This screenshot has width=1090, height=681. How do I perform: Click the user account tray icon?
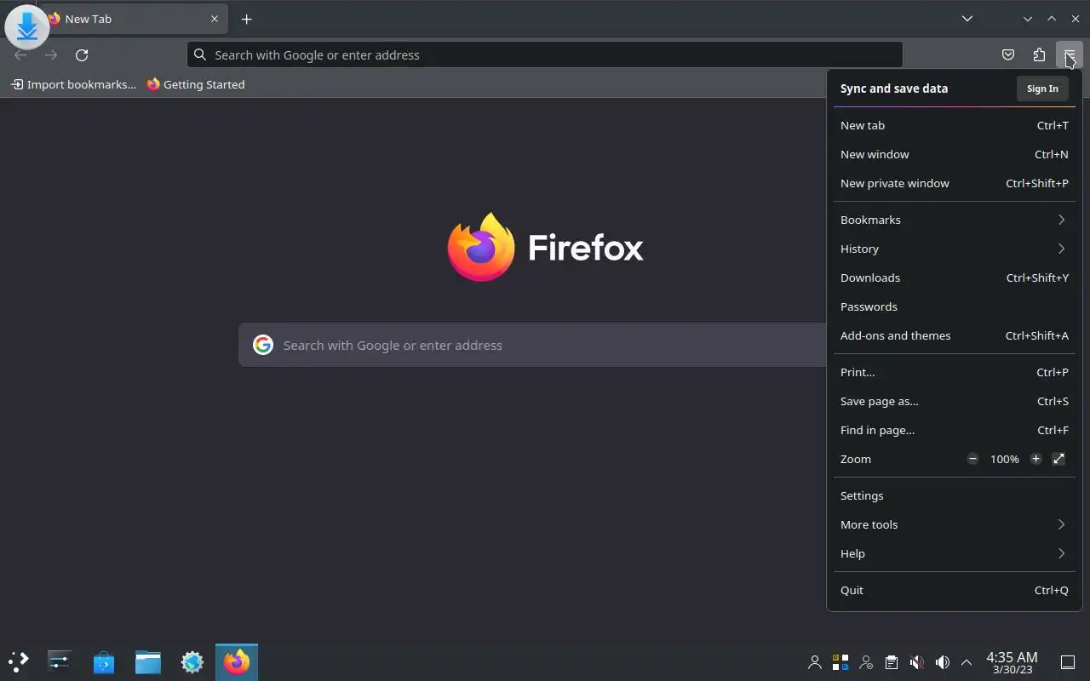[x=815, y=662]
